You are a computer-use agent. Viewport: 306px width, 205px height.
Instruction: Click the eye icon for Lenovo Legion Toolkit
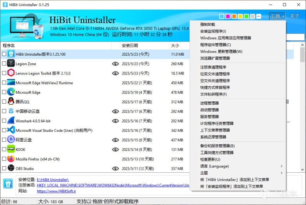[116, 73]
